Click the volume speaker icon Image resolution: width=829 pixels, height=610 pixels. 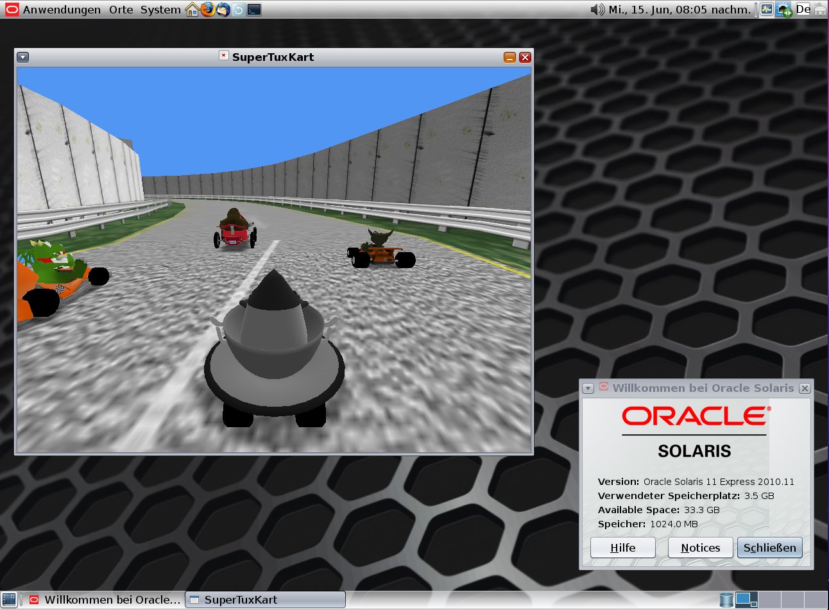coord(597,10)
